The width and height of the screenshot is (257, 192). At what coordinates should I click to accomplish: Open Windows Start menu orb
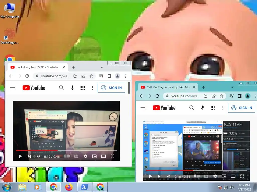pyautogui.click(x=7, y=187)
